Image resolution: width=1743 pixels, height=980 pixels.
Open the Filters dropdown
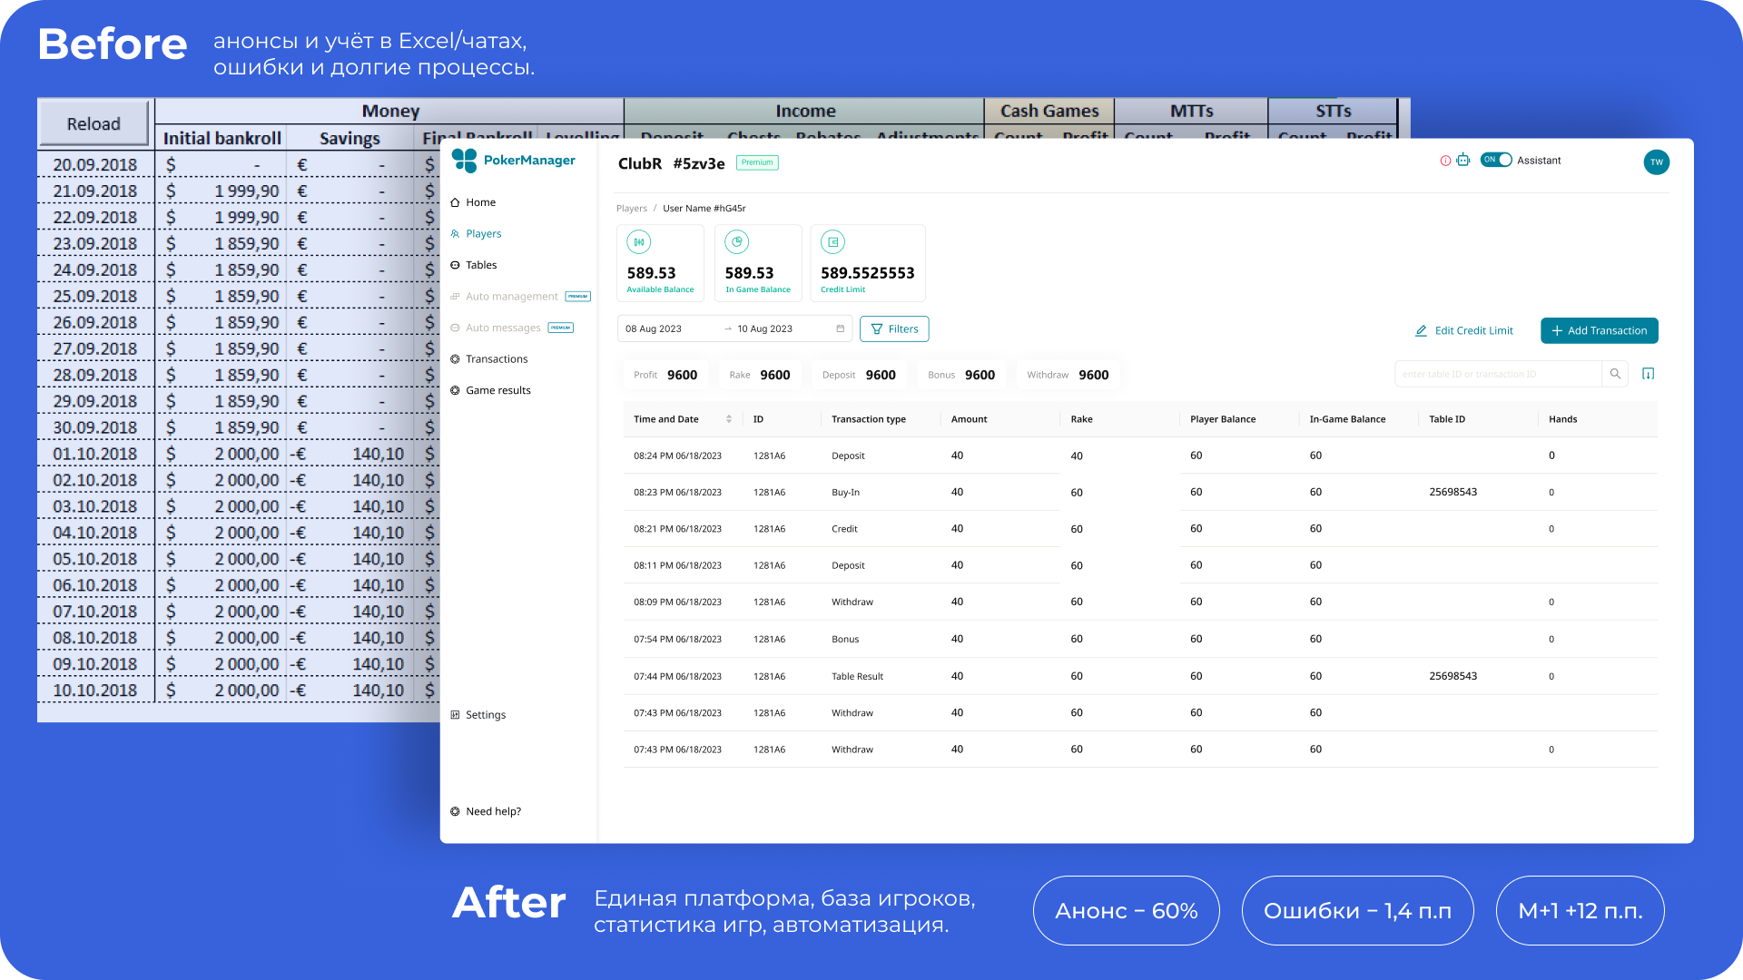point(894,328)
